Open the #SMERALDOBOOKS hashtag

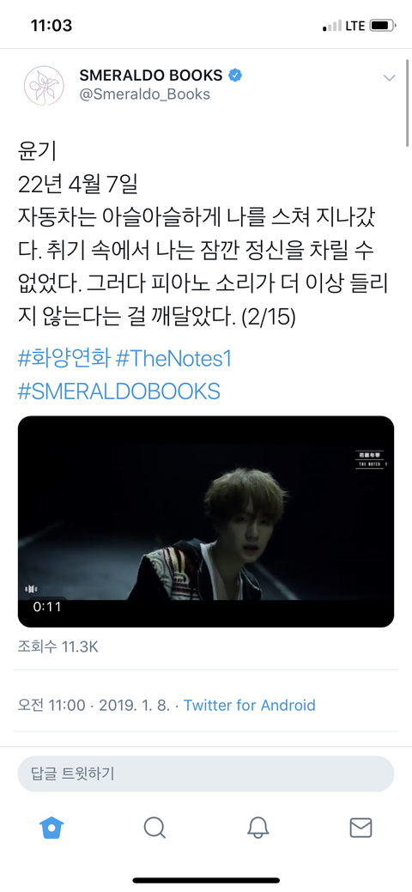(119, 391)
